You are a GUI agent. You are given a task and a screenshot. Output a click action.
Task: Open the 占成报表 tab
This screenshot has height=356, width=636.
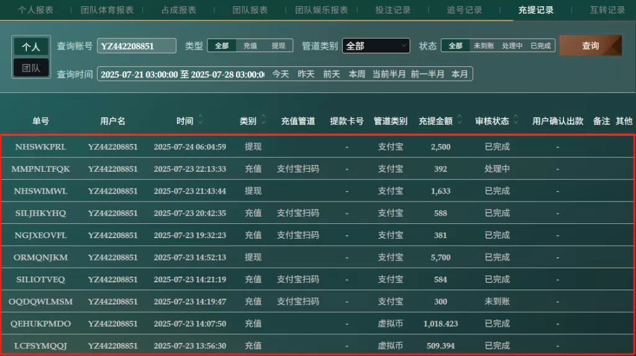pos(178,10)
